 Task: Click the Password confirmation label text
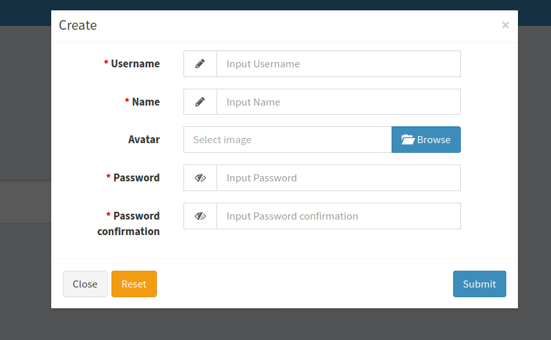point(129,223)
